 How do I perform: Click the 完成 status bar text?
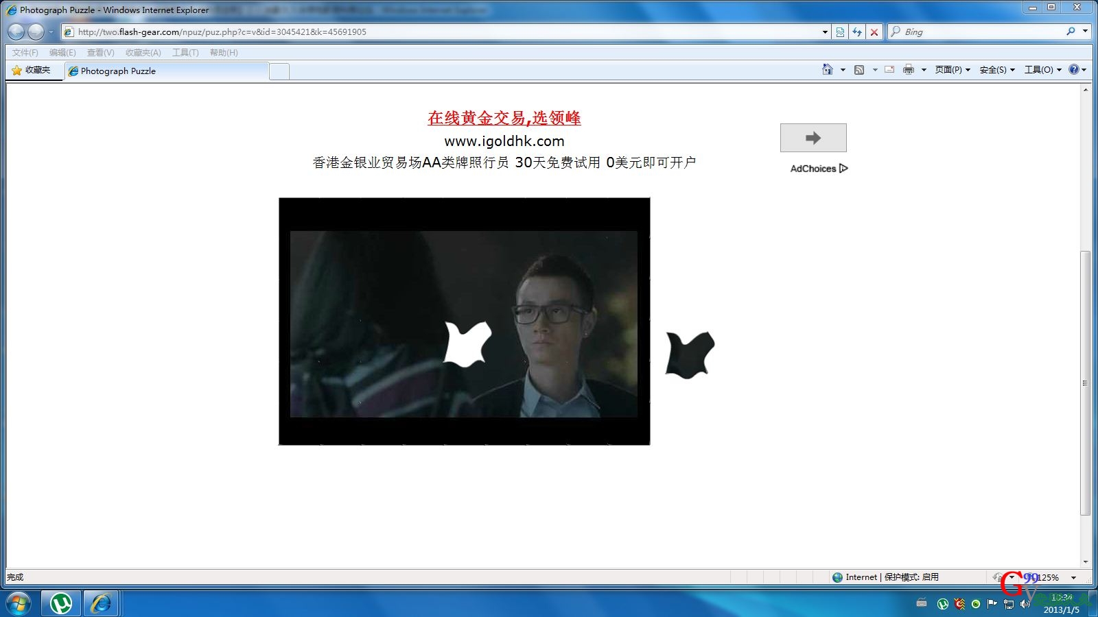[15, 577]
